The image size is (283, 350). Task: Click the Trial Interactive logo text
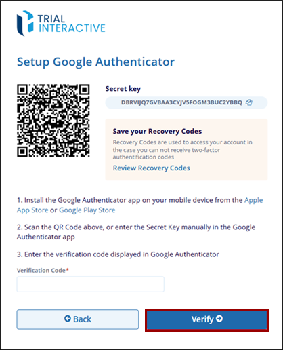tap(71, 24)
